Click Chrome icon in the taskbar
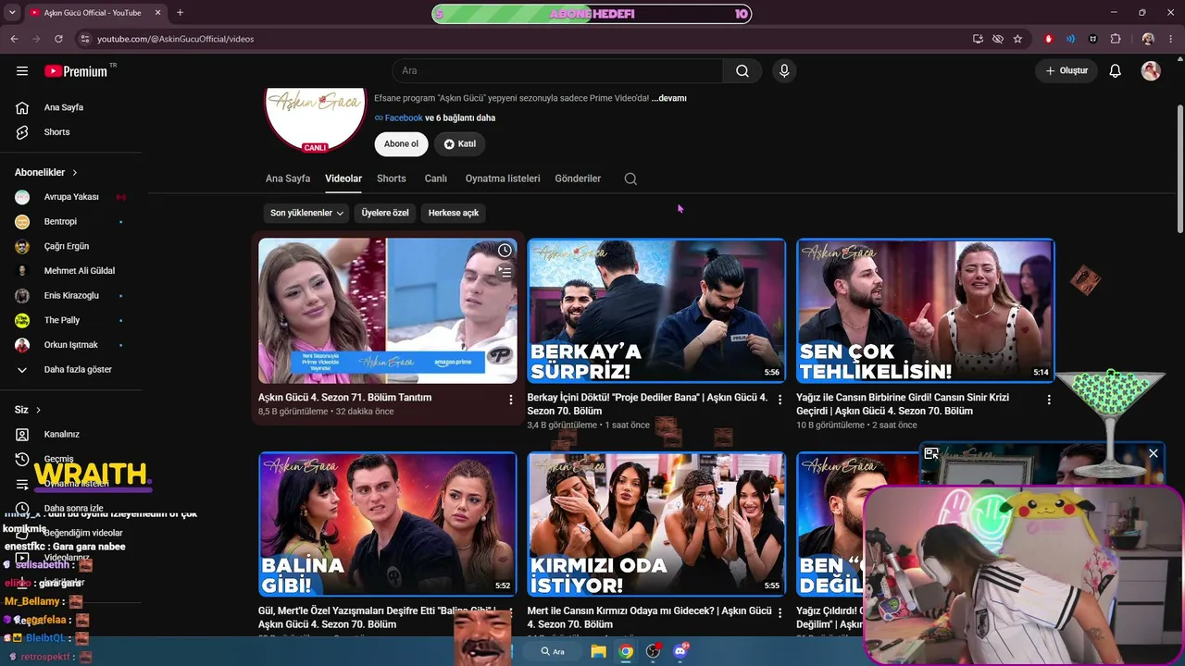1185x666 pixels. click(626, 651)
